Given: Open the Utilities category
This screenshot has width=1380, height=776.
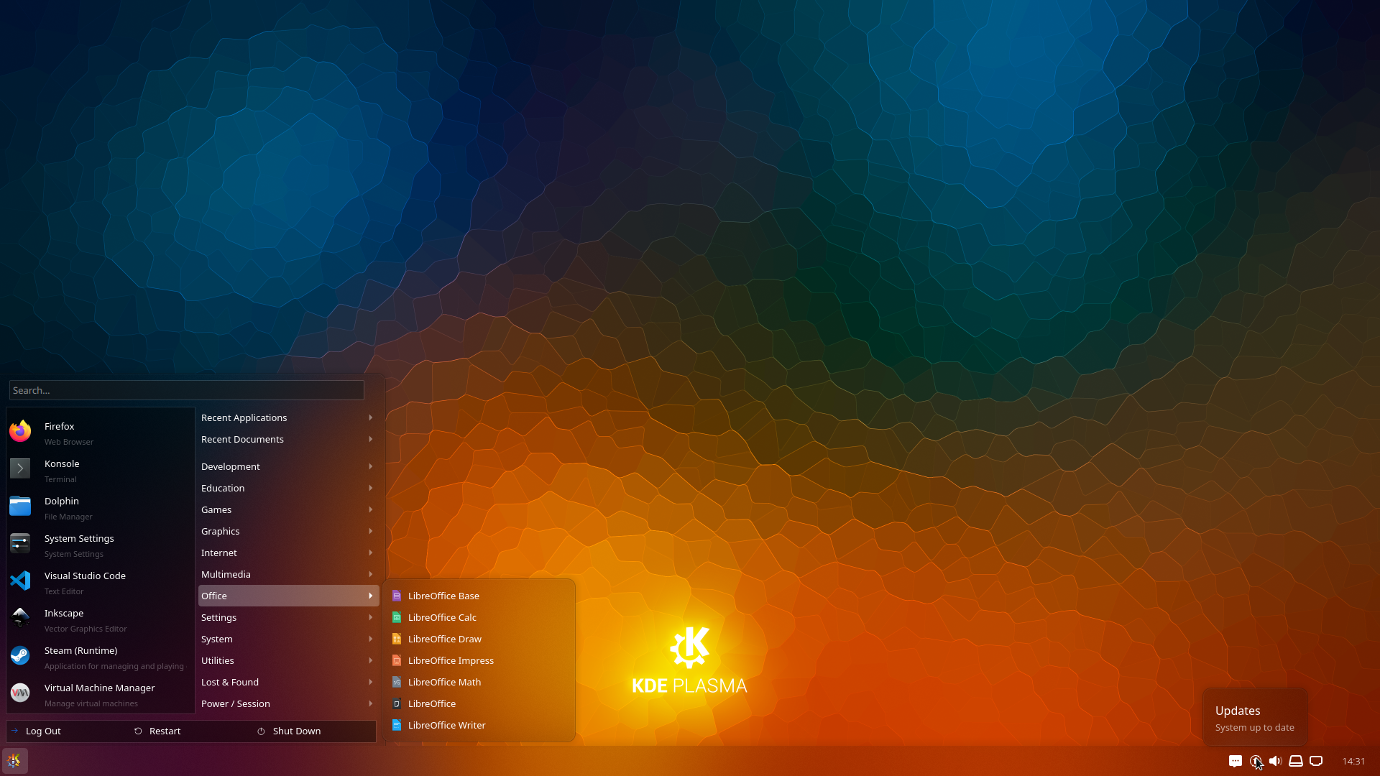Looking at the screenshot, I should coord(288,660).
